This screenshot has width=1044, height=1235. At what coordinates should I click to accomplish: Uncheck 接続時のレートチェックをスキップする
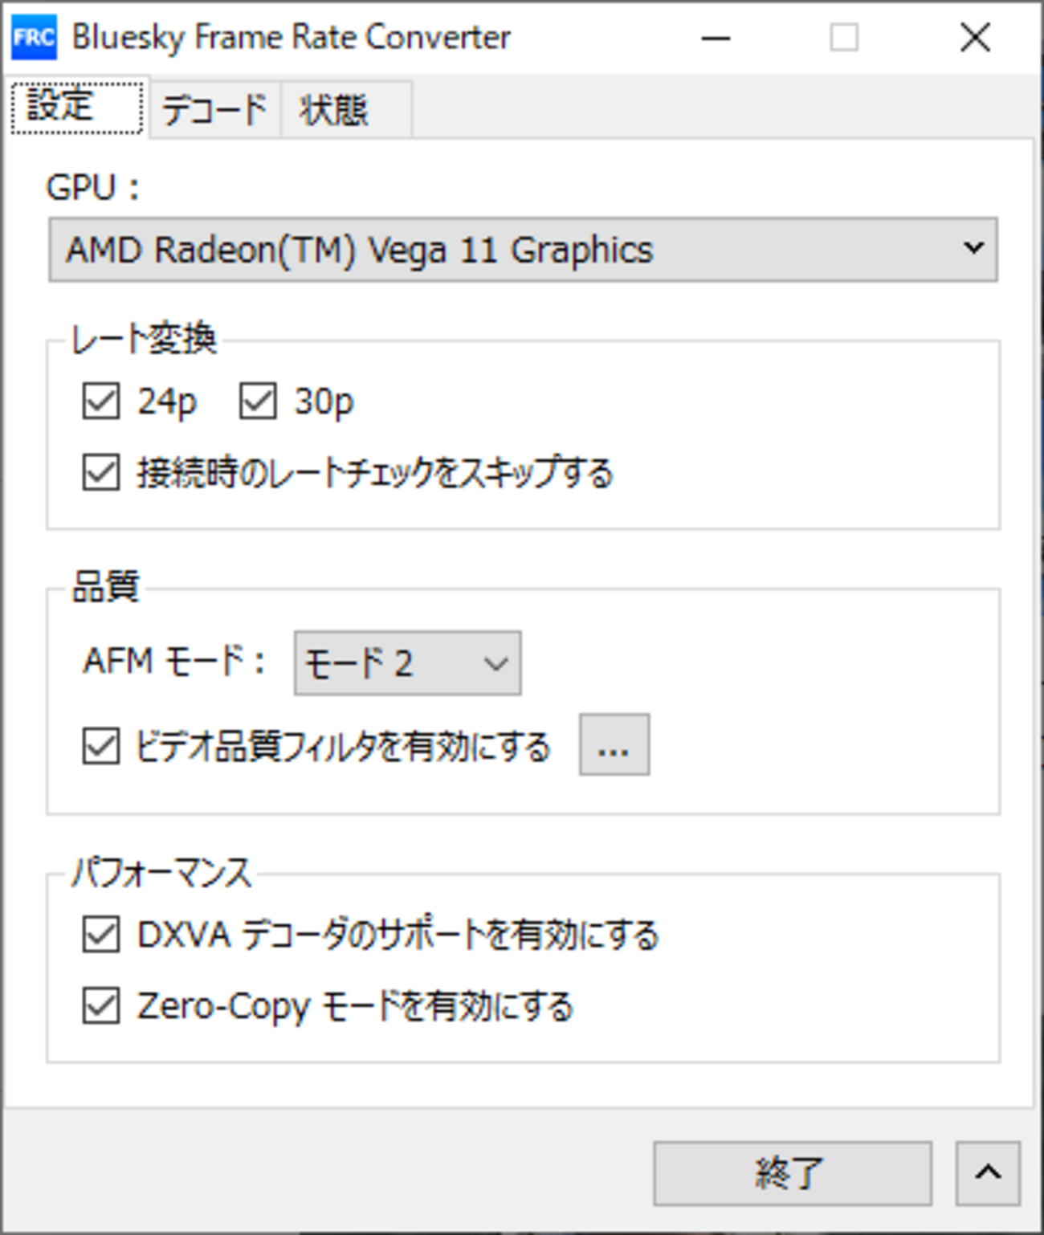[x=101, y=472]
